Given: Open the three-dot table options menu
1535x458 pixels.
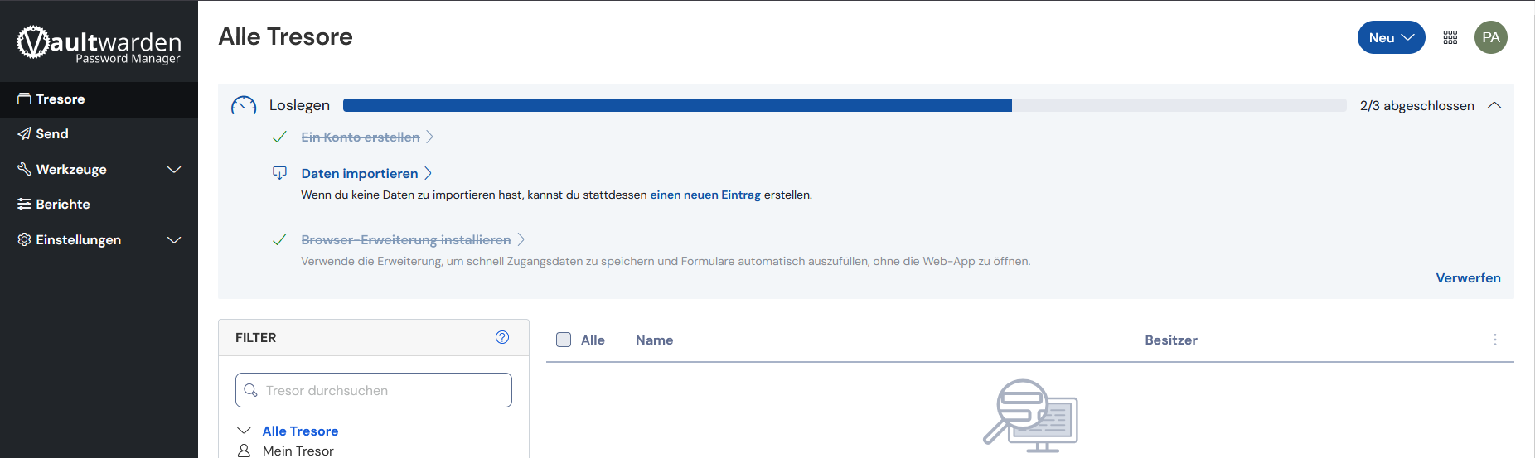Looking at the screenshot, I should (x=1494, y=340).
